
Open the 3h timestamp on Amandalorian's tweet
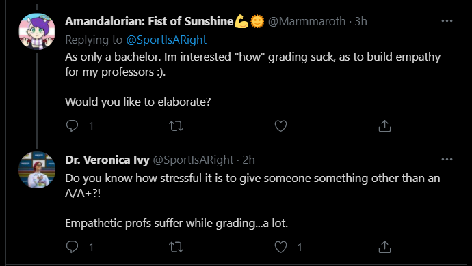click(x=360, y=21)
